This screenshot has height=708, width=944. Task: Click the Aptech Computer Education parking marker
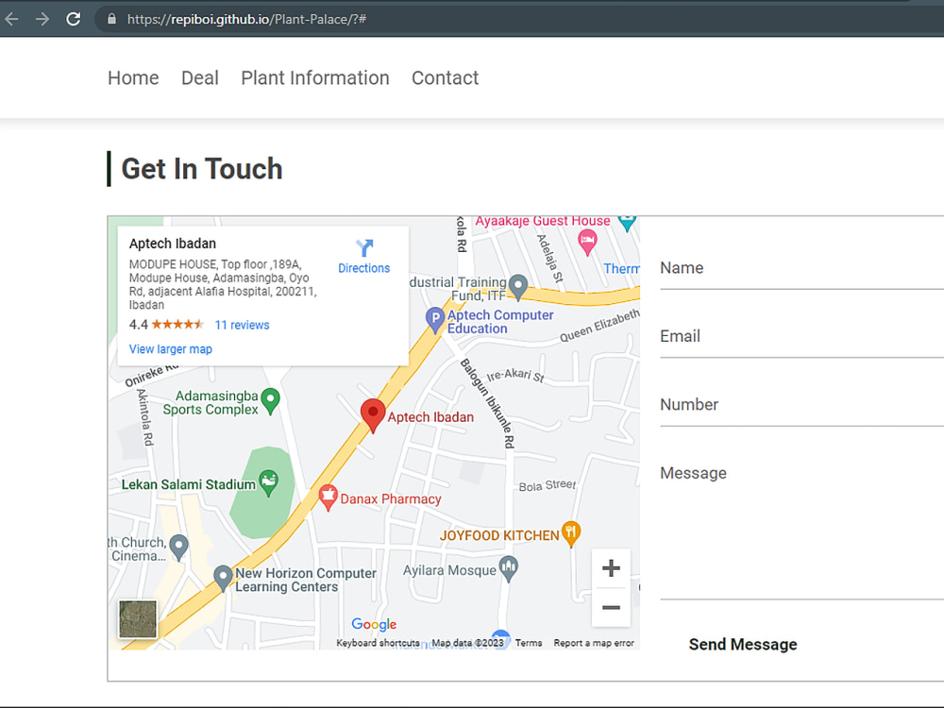tap(434, 320)
